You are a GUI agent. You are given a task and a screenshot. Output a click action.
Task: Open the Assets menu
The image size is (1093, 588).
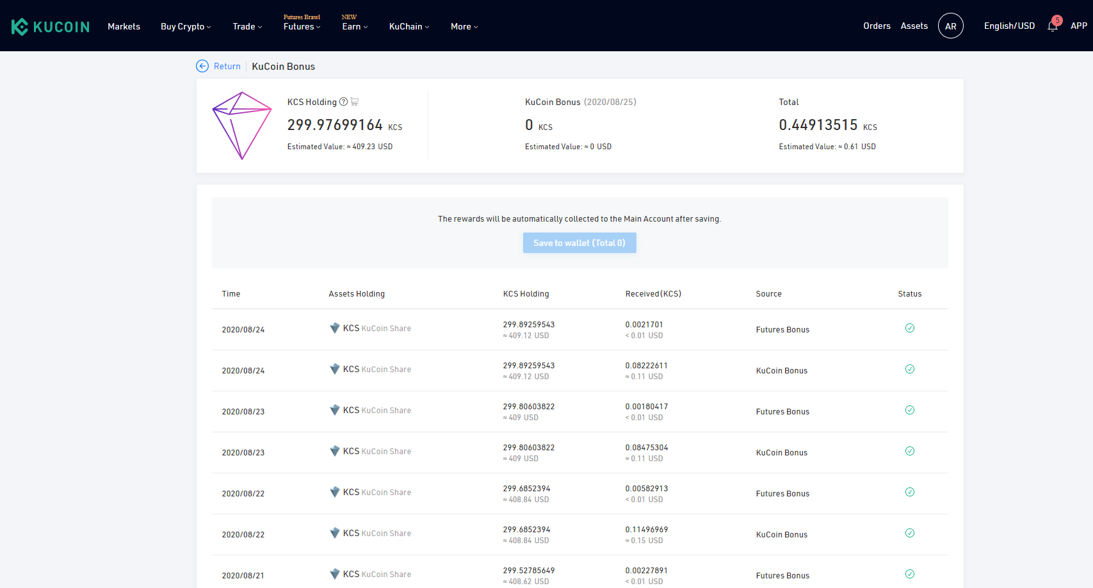pos(914,26)
